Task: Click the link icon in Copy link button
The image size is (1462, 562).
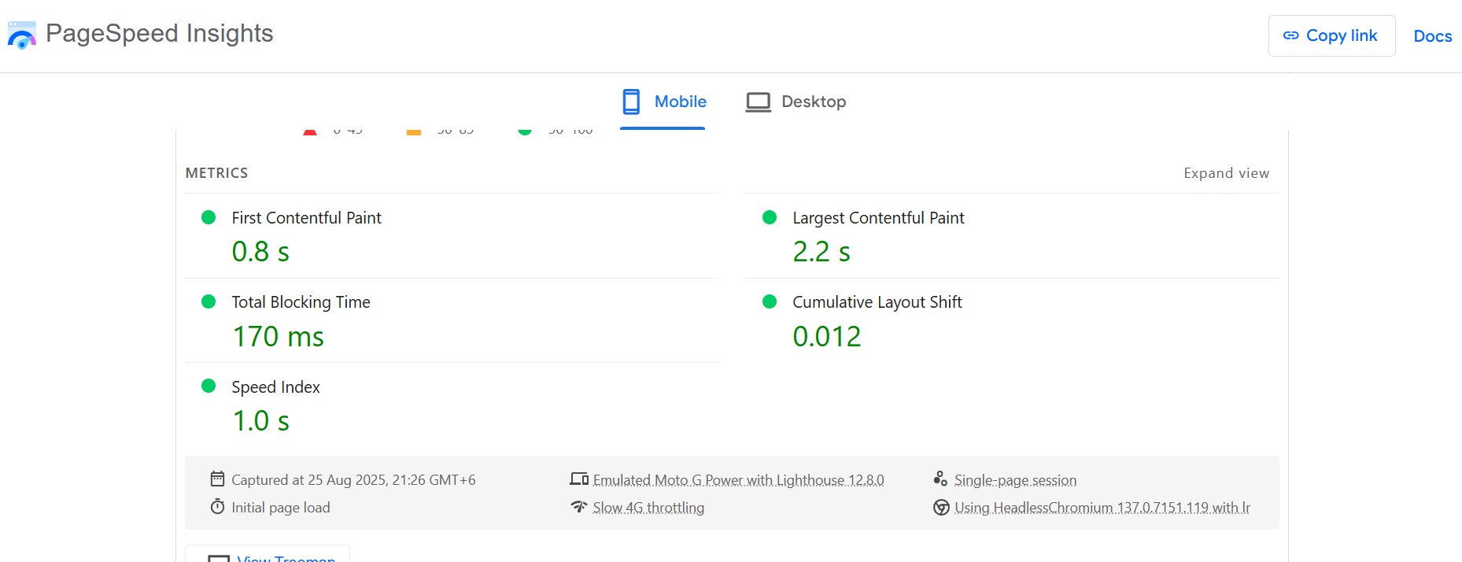Action: coord(1290,35)
